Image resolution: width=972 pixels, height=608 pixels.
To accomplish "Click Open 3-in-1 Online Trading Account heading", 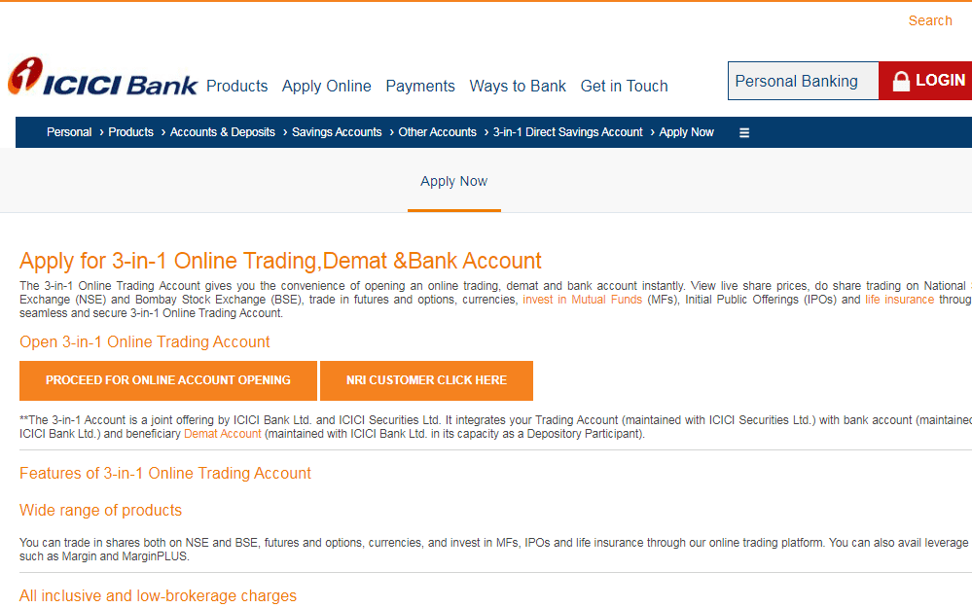I will (144, 342).
